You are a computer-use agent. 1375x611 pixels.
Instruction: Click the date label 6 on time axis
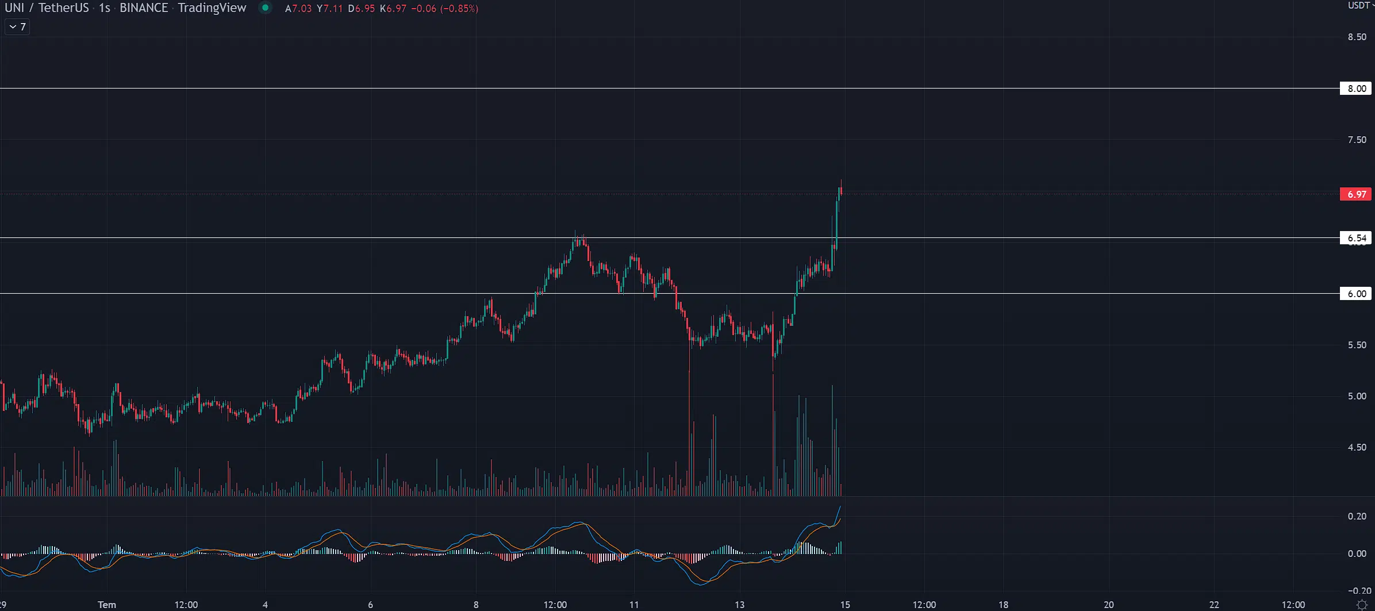[x=370, y=605]
